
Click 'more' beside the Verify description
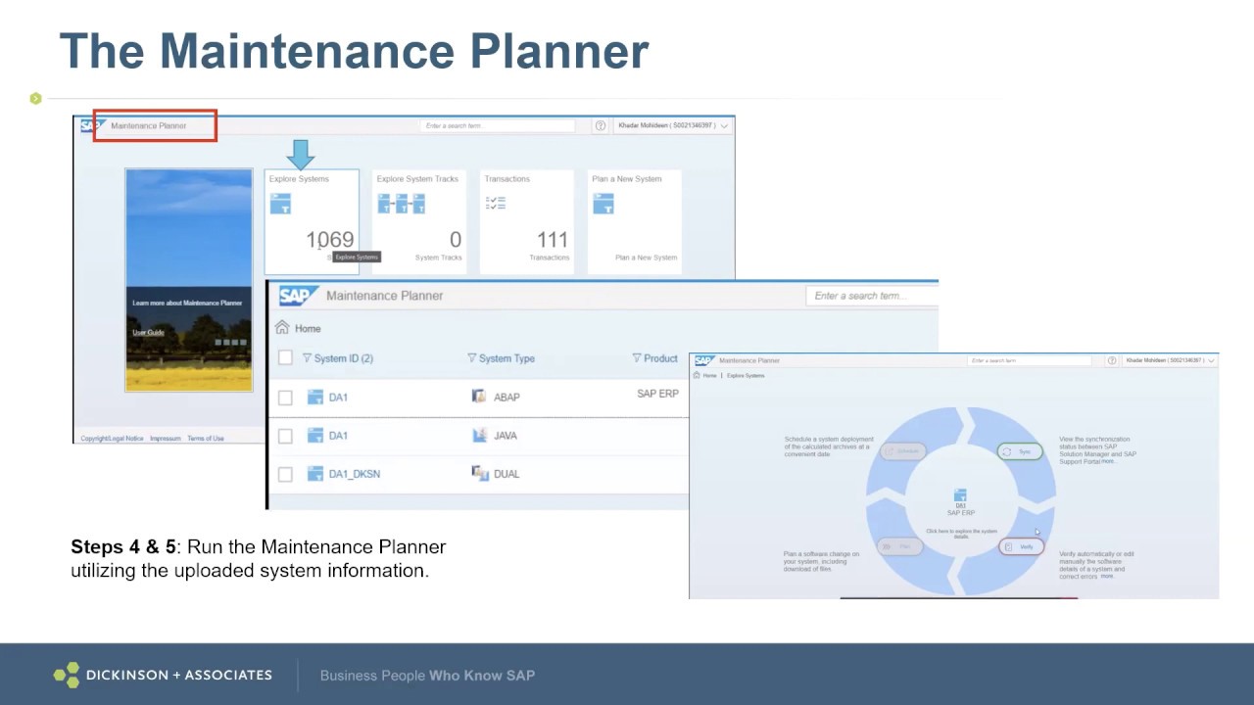(1106, 576)
